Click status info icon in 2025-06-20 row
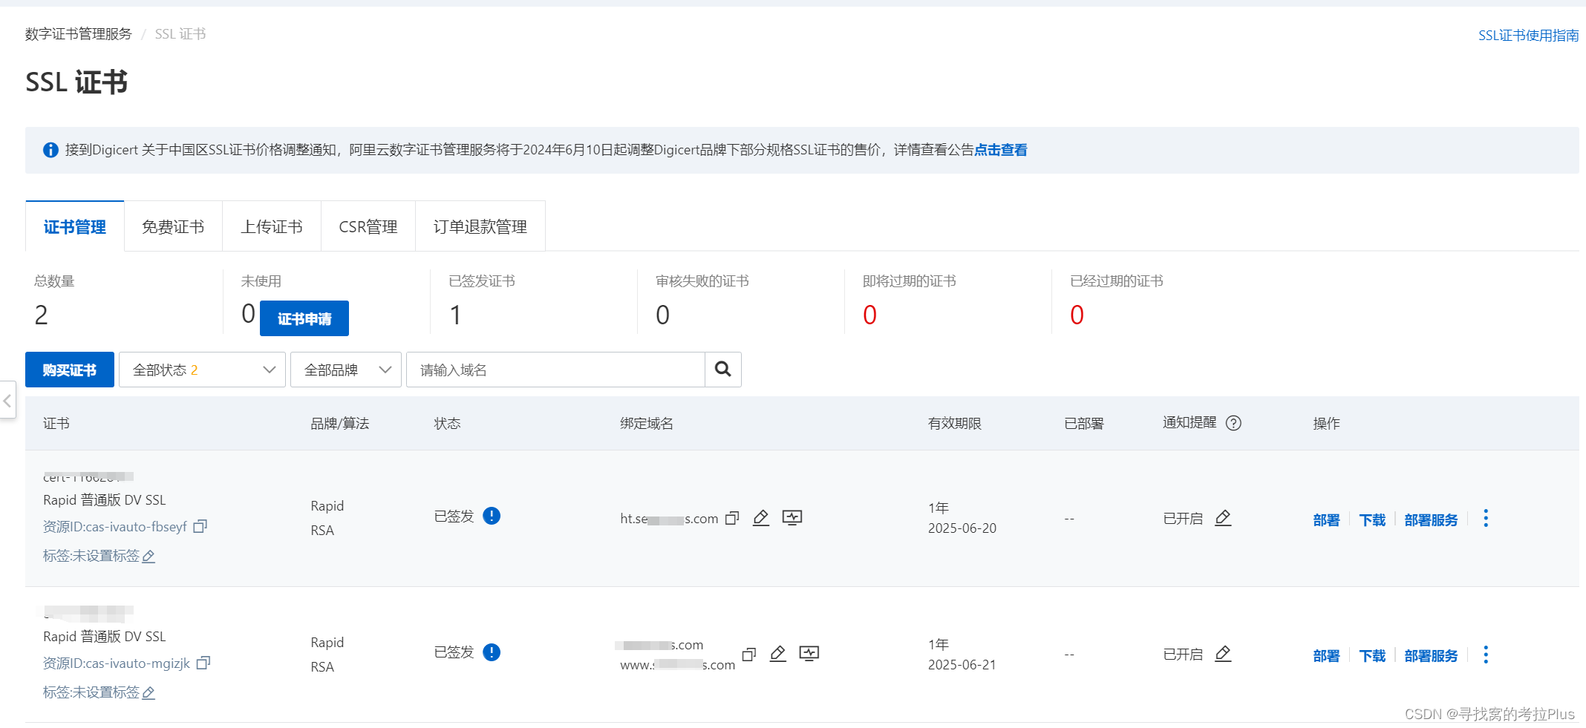This screenshot has width=1586, height=728. tap(492, 516)
